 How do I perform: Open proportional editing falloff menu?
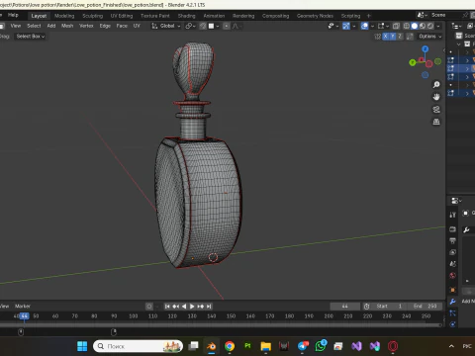coord(236,26)
